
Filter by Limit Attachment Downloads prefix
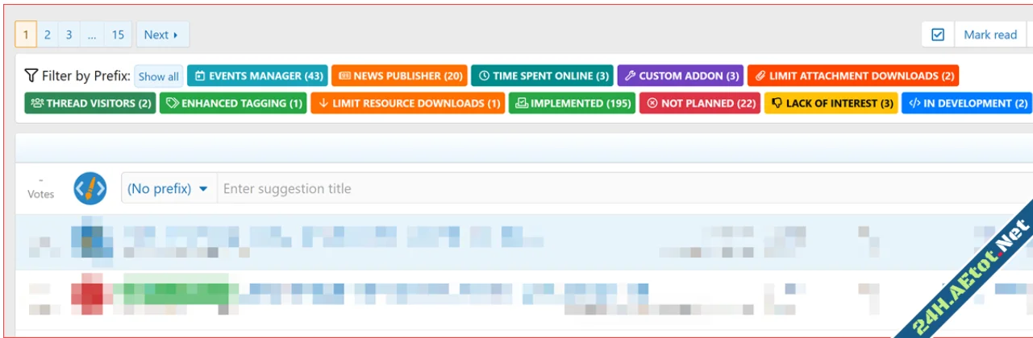pyautogui.click(x=852, y=76)
